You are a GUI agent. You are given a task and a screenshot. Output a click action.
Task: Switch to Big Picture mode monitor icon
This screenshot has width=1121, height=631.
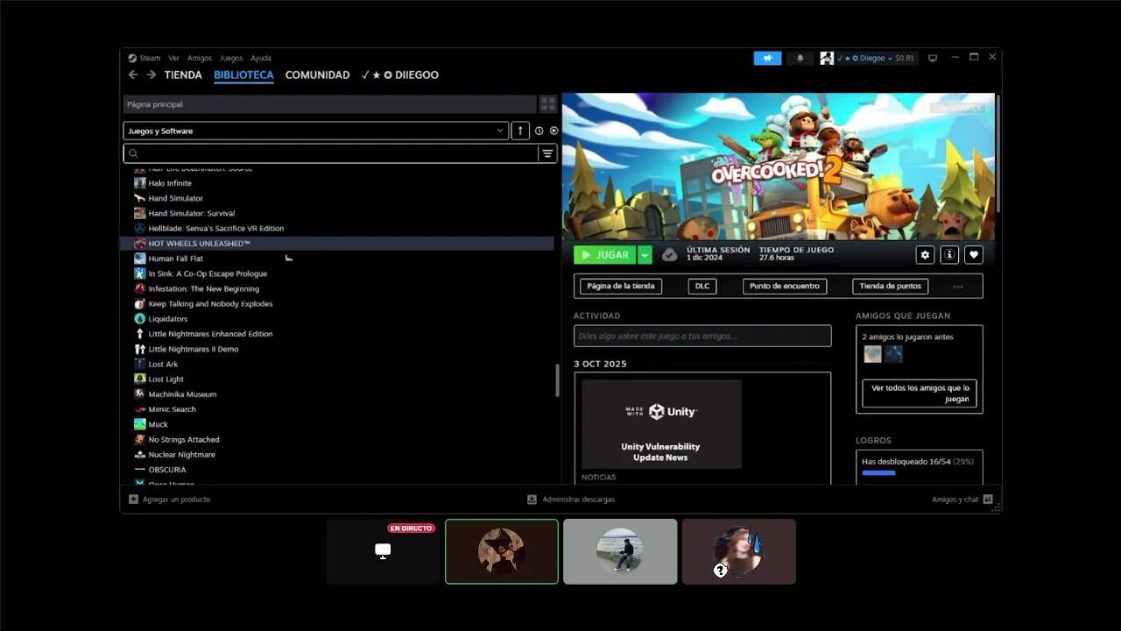coord(933,58)
